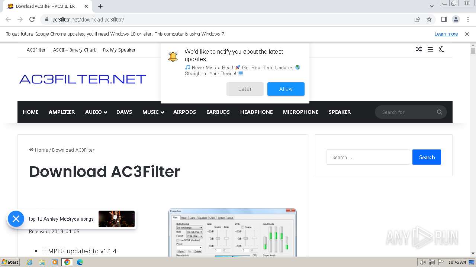Select 'FFMPEG updated to v1.1.4' text
Image resolution: width=476 pixels, height=267 pixels.
[x=79, y=251]
